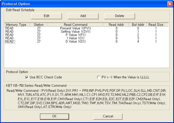Click the Read Addr column header

pos(116,25)
